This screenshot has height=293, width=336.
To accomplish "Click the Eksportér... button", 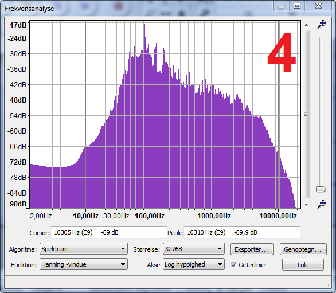I will pos(252,249).
